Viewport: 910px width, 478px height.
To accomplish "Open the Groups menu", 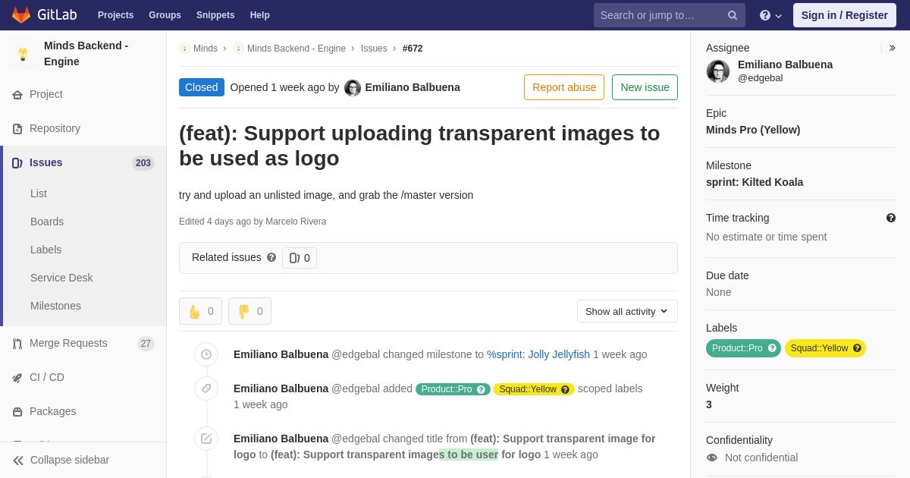I will tap(165, 15).
